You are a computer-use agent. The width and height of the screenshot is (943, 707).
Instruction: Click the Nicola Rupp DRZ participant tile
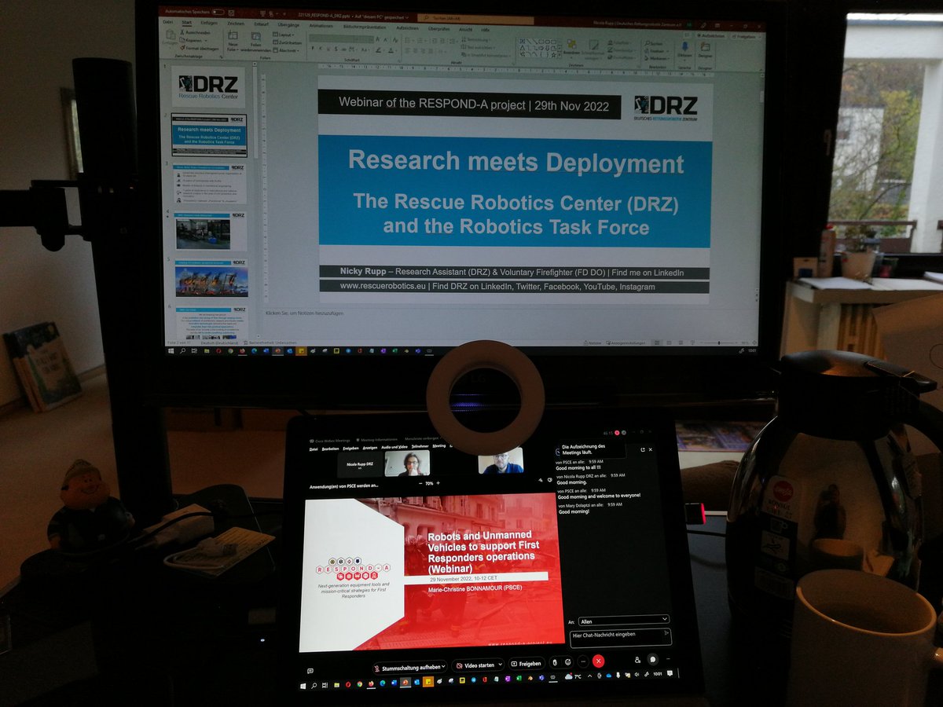(x=360, y=464)
